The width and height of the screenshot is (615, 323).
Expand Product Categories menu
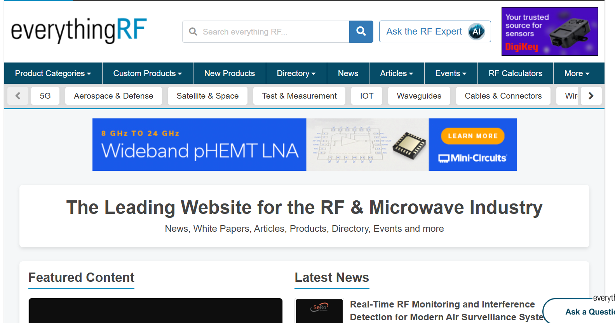[x=53, y=73]
